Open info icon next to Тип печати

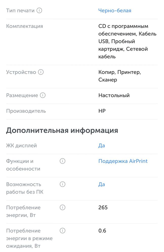[x=39, y=10]
